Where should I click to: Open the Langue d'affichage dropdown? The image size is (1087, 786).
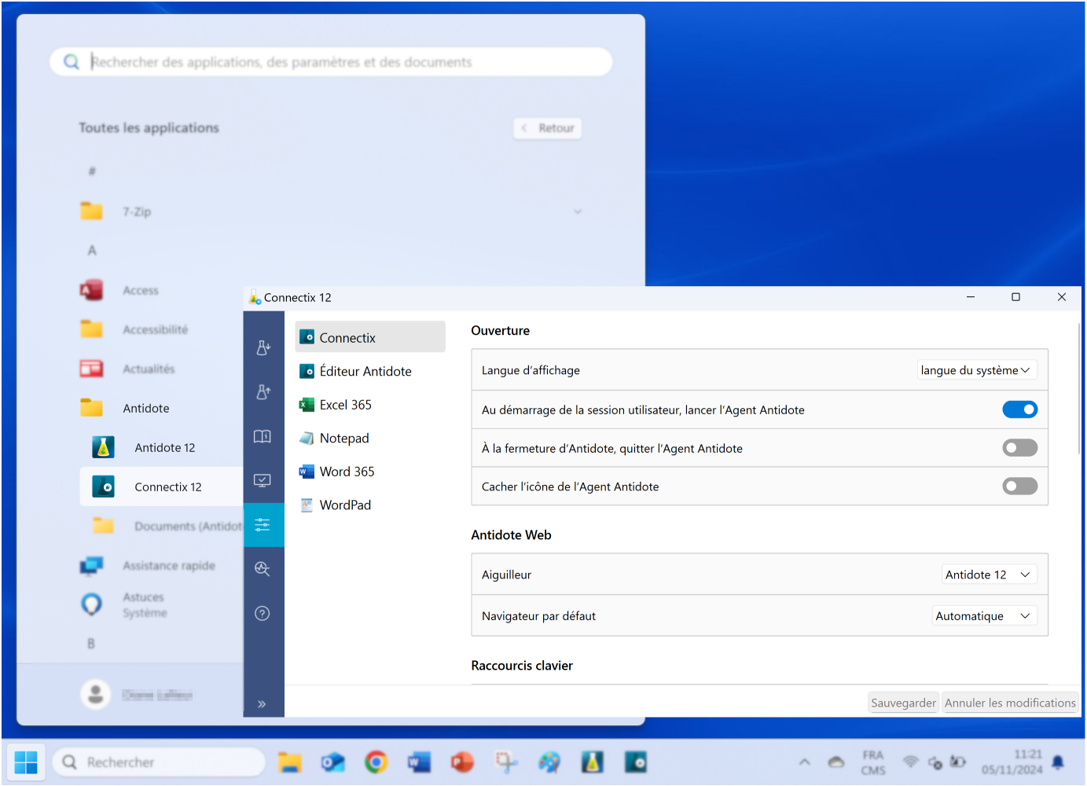976,370
